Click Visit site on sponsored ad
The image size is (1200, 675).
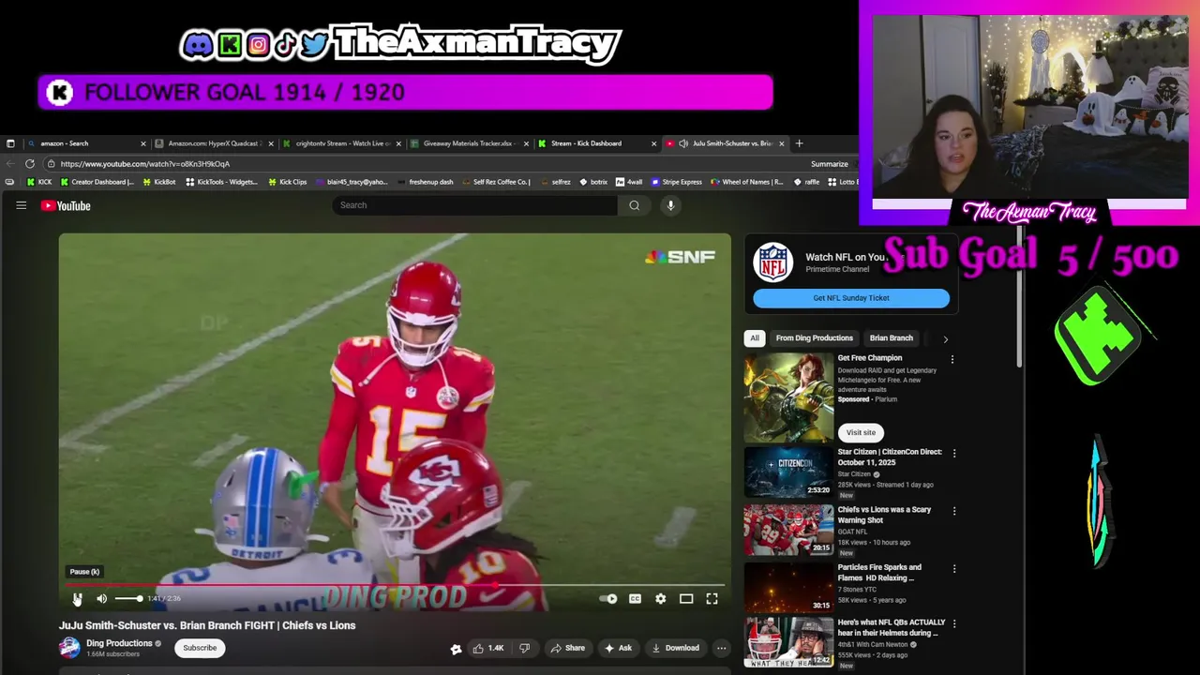[x=861, y=432]
